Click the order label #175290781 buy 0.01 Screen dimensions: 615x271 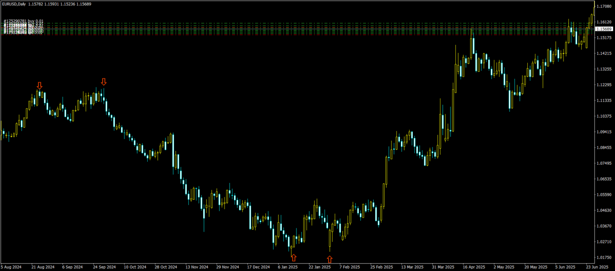tap(23, 21)
